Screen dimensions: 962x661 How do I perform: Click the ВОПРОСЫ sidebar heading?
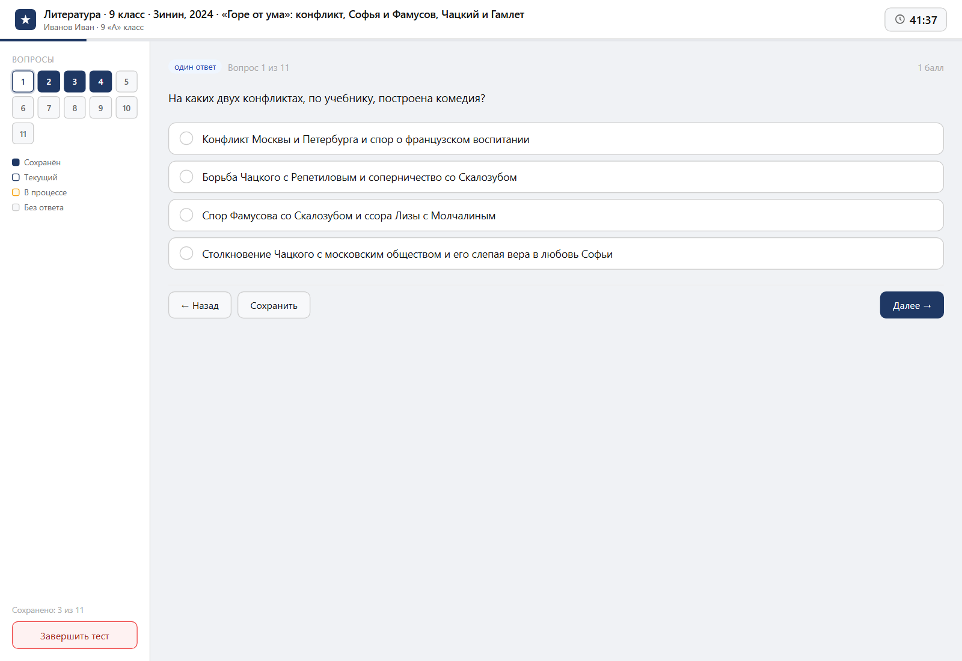[x=33, y=59]
